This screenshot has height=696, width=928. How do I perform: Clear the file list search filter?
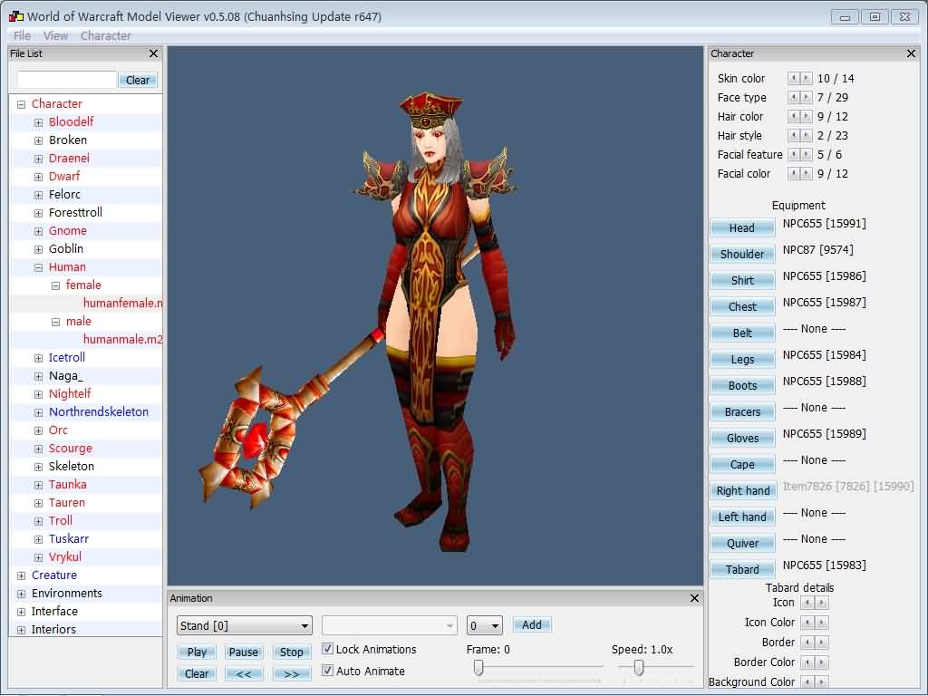tap(138, 81)
